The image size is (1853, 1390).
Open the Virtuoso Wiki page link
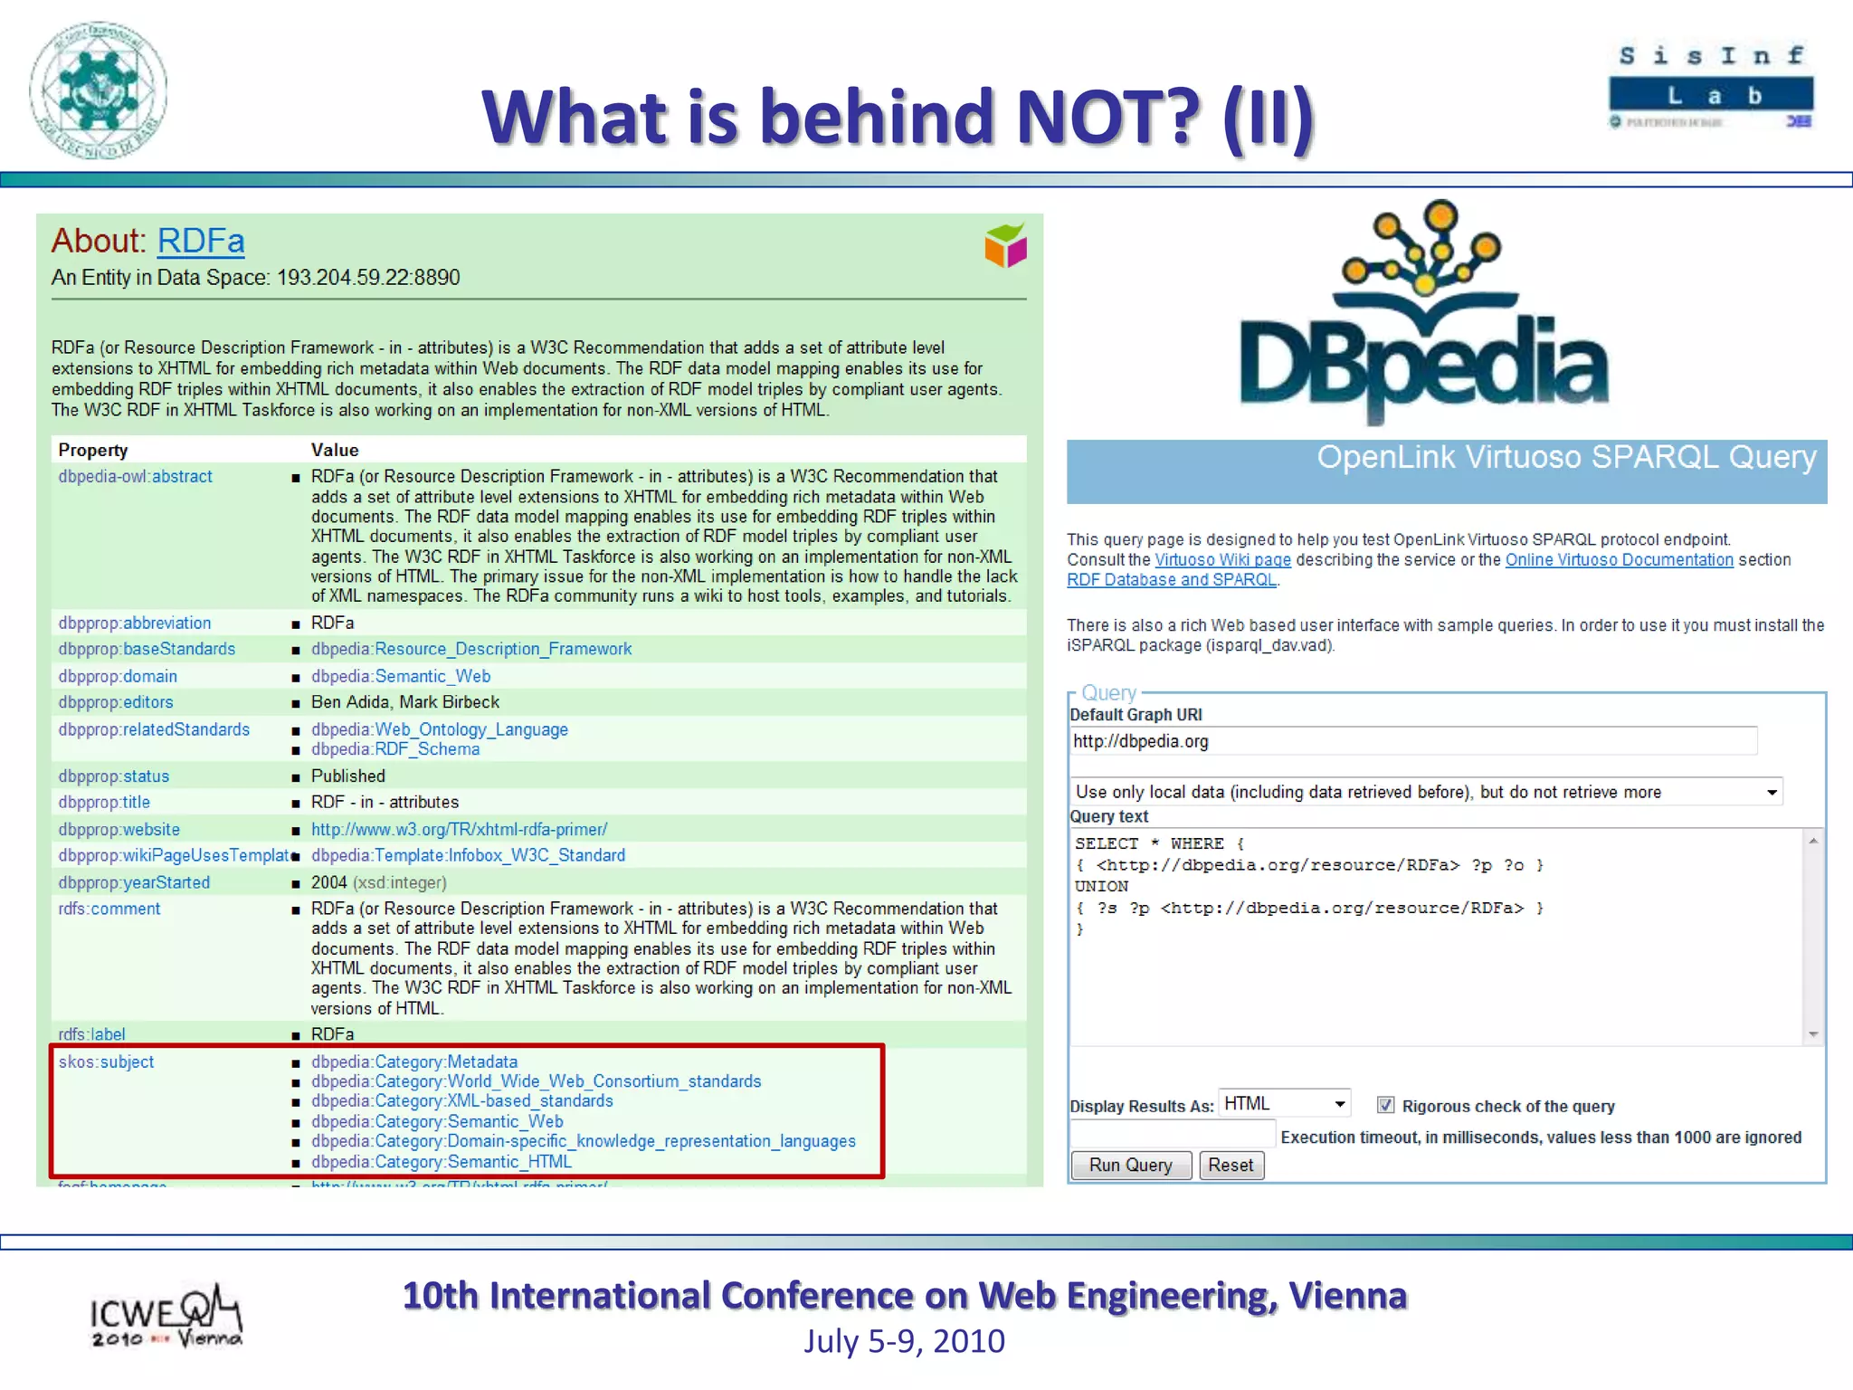[x=1222, y=560]
